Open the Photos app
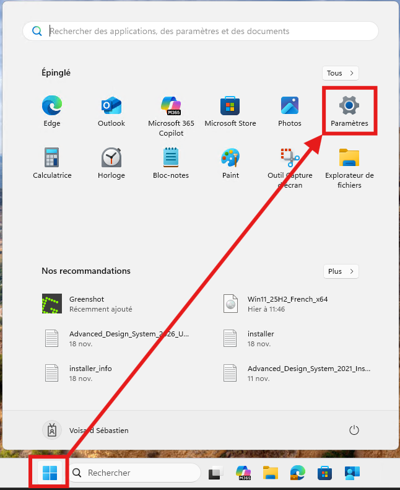This screenshot has height=490, width=400. tap(290, 111)
